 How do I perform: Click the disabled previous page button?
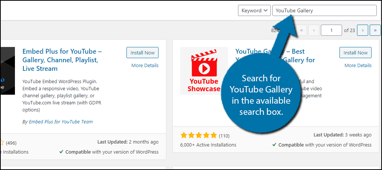(x=314, y=30)
